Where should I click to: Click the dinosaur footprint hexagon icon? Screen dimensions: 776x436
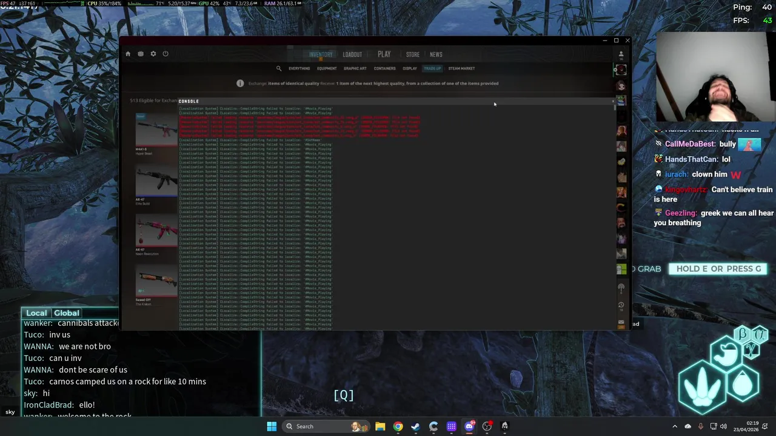(702, 388)
